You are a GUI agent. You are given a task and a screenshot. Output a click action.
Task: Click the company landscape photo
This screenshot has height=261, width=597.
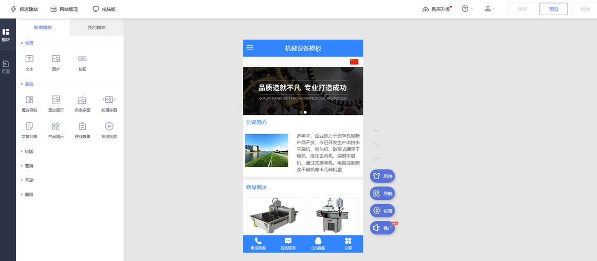coord(266,150)
